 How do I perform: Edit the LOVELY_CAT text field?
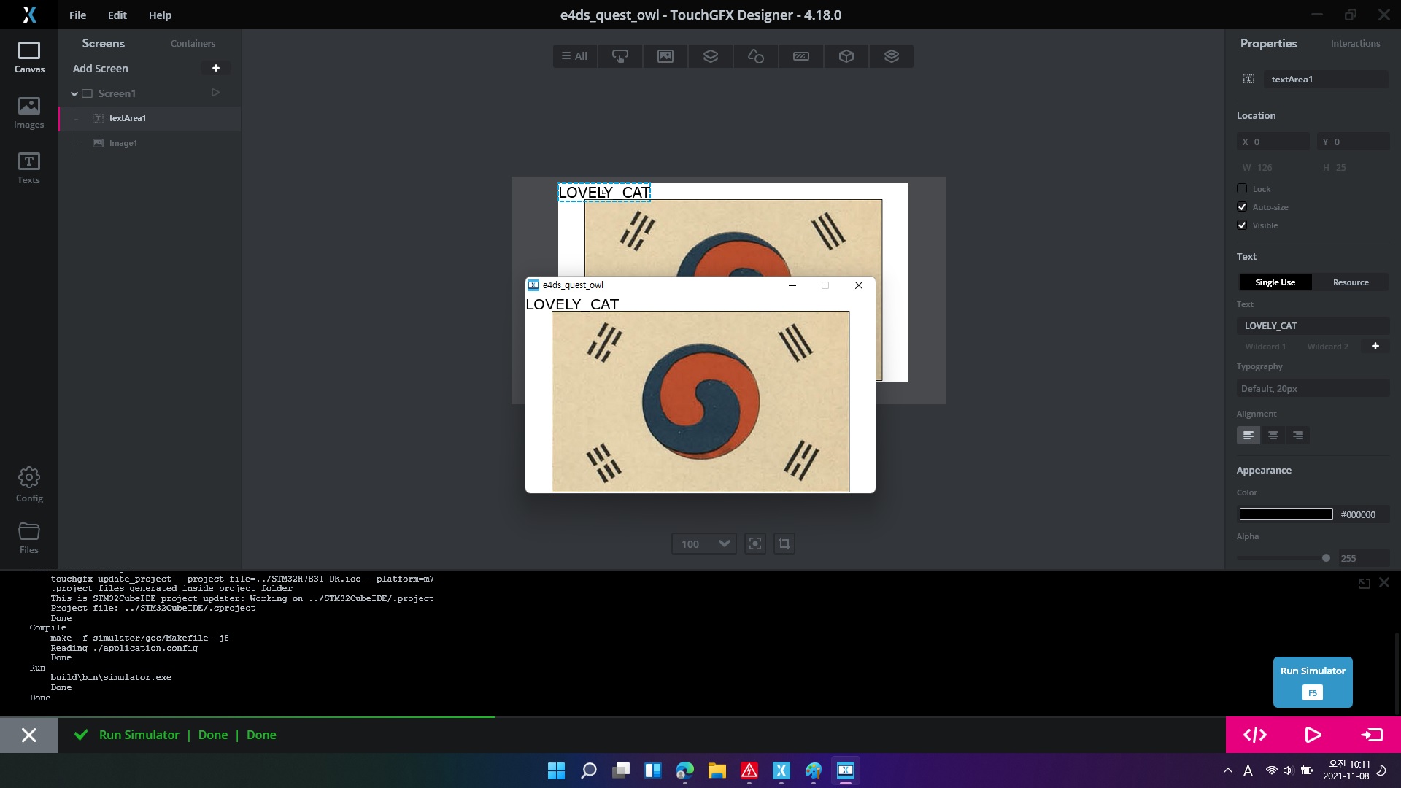coord(1313,325)
